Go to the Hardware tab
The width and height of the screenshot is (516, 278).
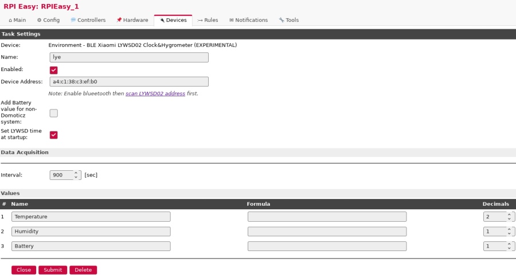click(132, 20)
